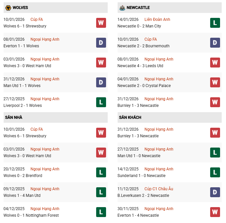Viewport: 226px width, 223px height.
Task: Click D badge for B.Leverkusen 2 - 2 Newcastle
Action: pos(215,192)
